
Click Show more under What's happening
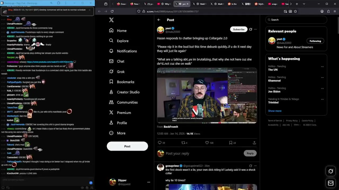click(x=275, y=111)
